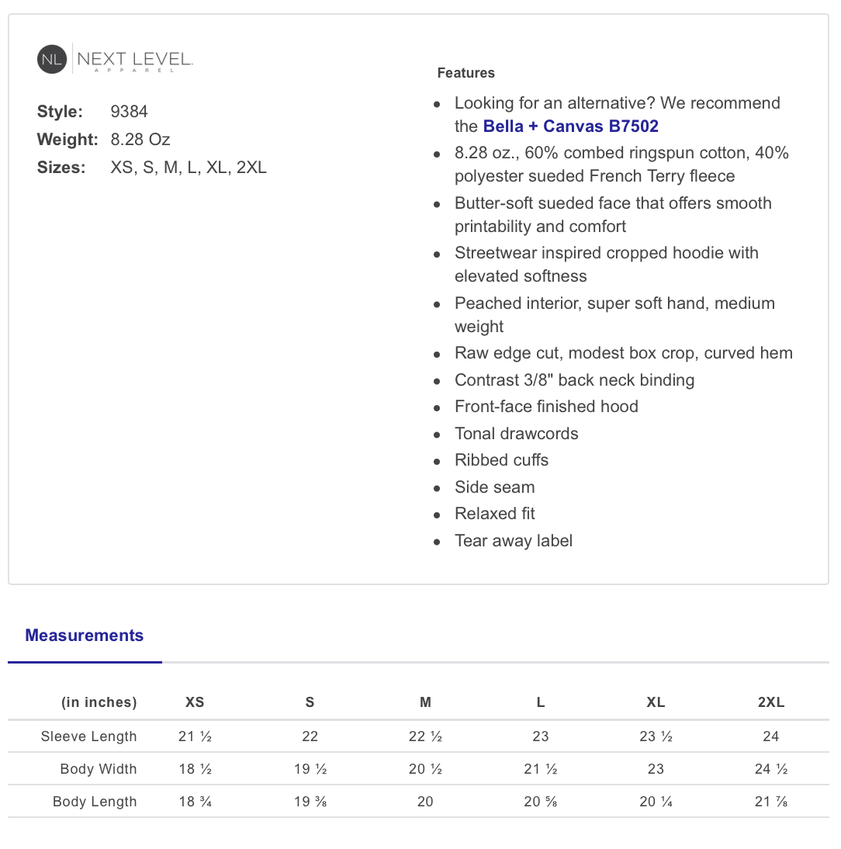Click the XS column header

pyautogui.click(x=195, y=702)
